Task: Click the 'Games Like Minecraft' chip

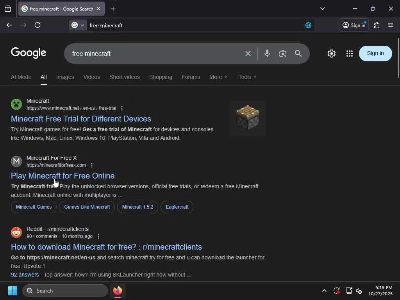Action: [87, 207]
